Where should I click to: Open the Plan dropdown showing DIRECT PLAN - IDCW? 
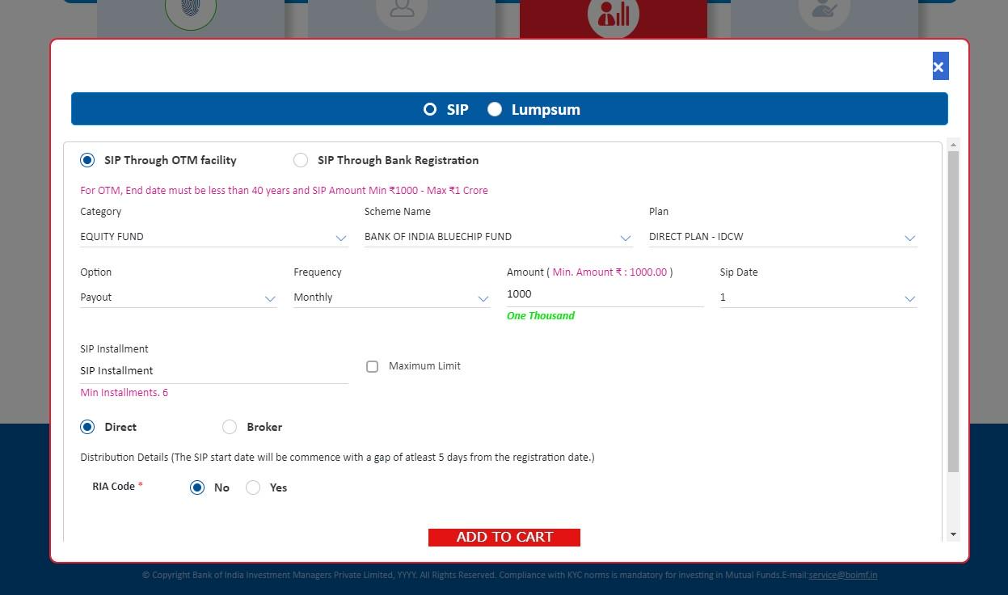click(x=782, y=237)
